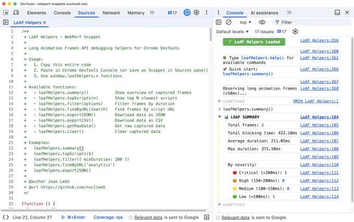Click the prompt chevron beside loafHelpers.summary()
Screen dimensions: 354x222
[220, 109]
